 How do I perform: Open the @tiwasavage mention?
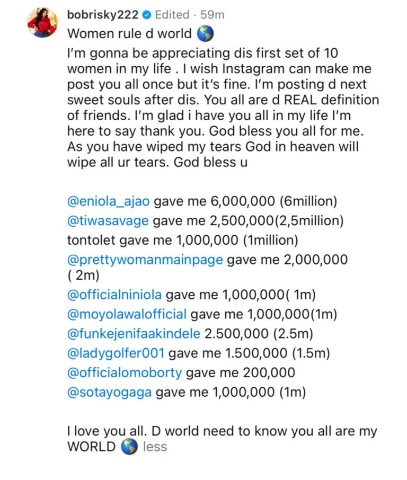click(x=108, y=221)
